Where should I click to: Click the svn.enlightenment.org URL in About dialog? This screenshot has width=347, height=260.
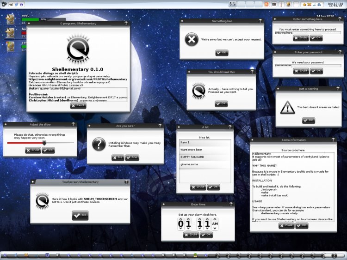(x=78, y=79)
